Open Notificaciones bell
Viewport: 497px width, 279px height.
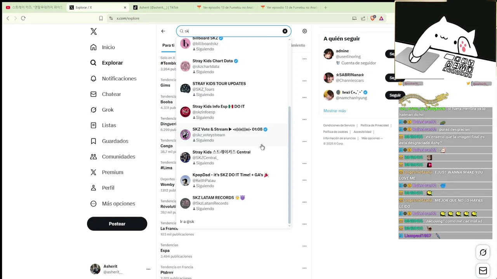pos(113,79)
